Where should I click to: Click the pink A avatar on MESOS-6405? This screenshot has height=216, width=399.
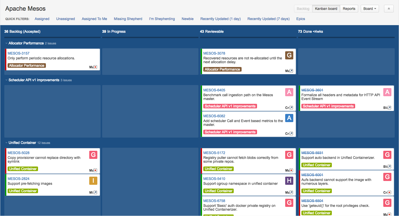[289, 92]
